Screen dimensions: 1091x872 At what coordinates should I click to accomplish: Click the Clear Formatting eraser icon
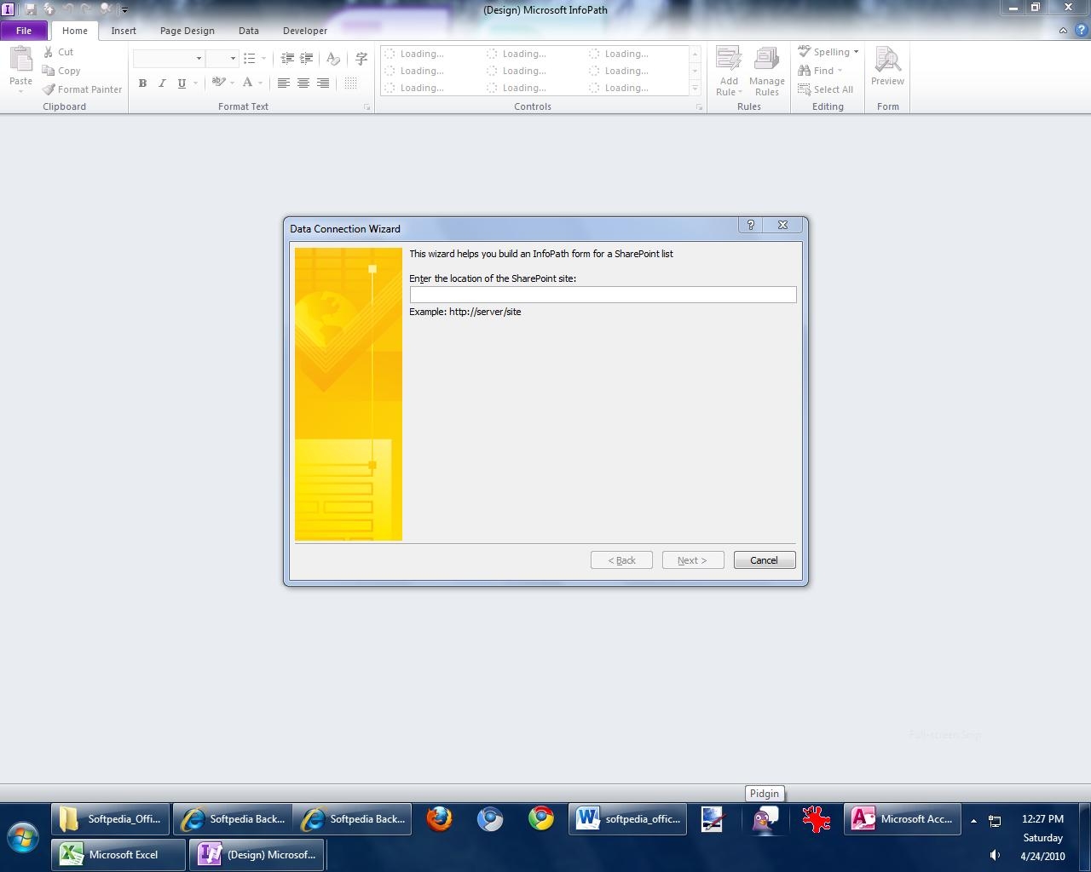[x=333, y=59]
